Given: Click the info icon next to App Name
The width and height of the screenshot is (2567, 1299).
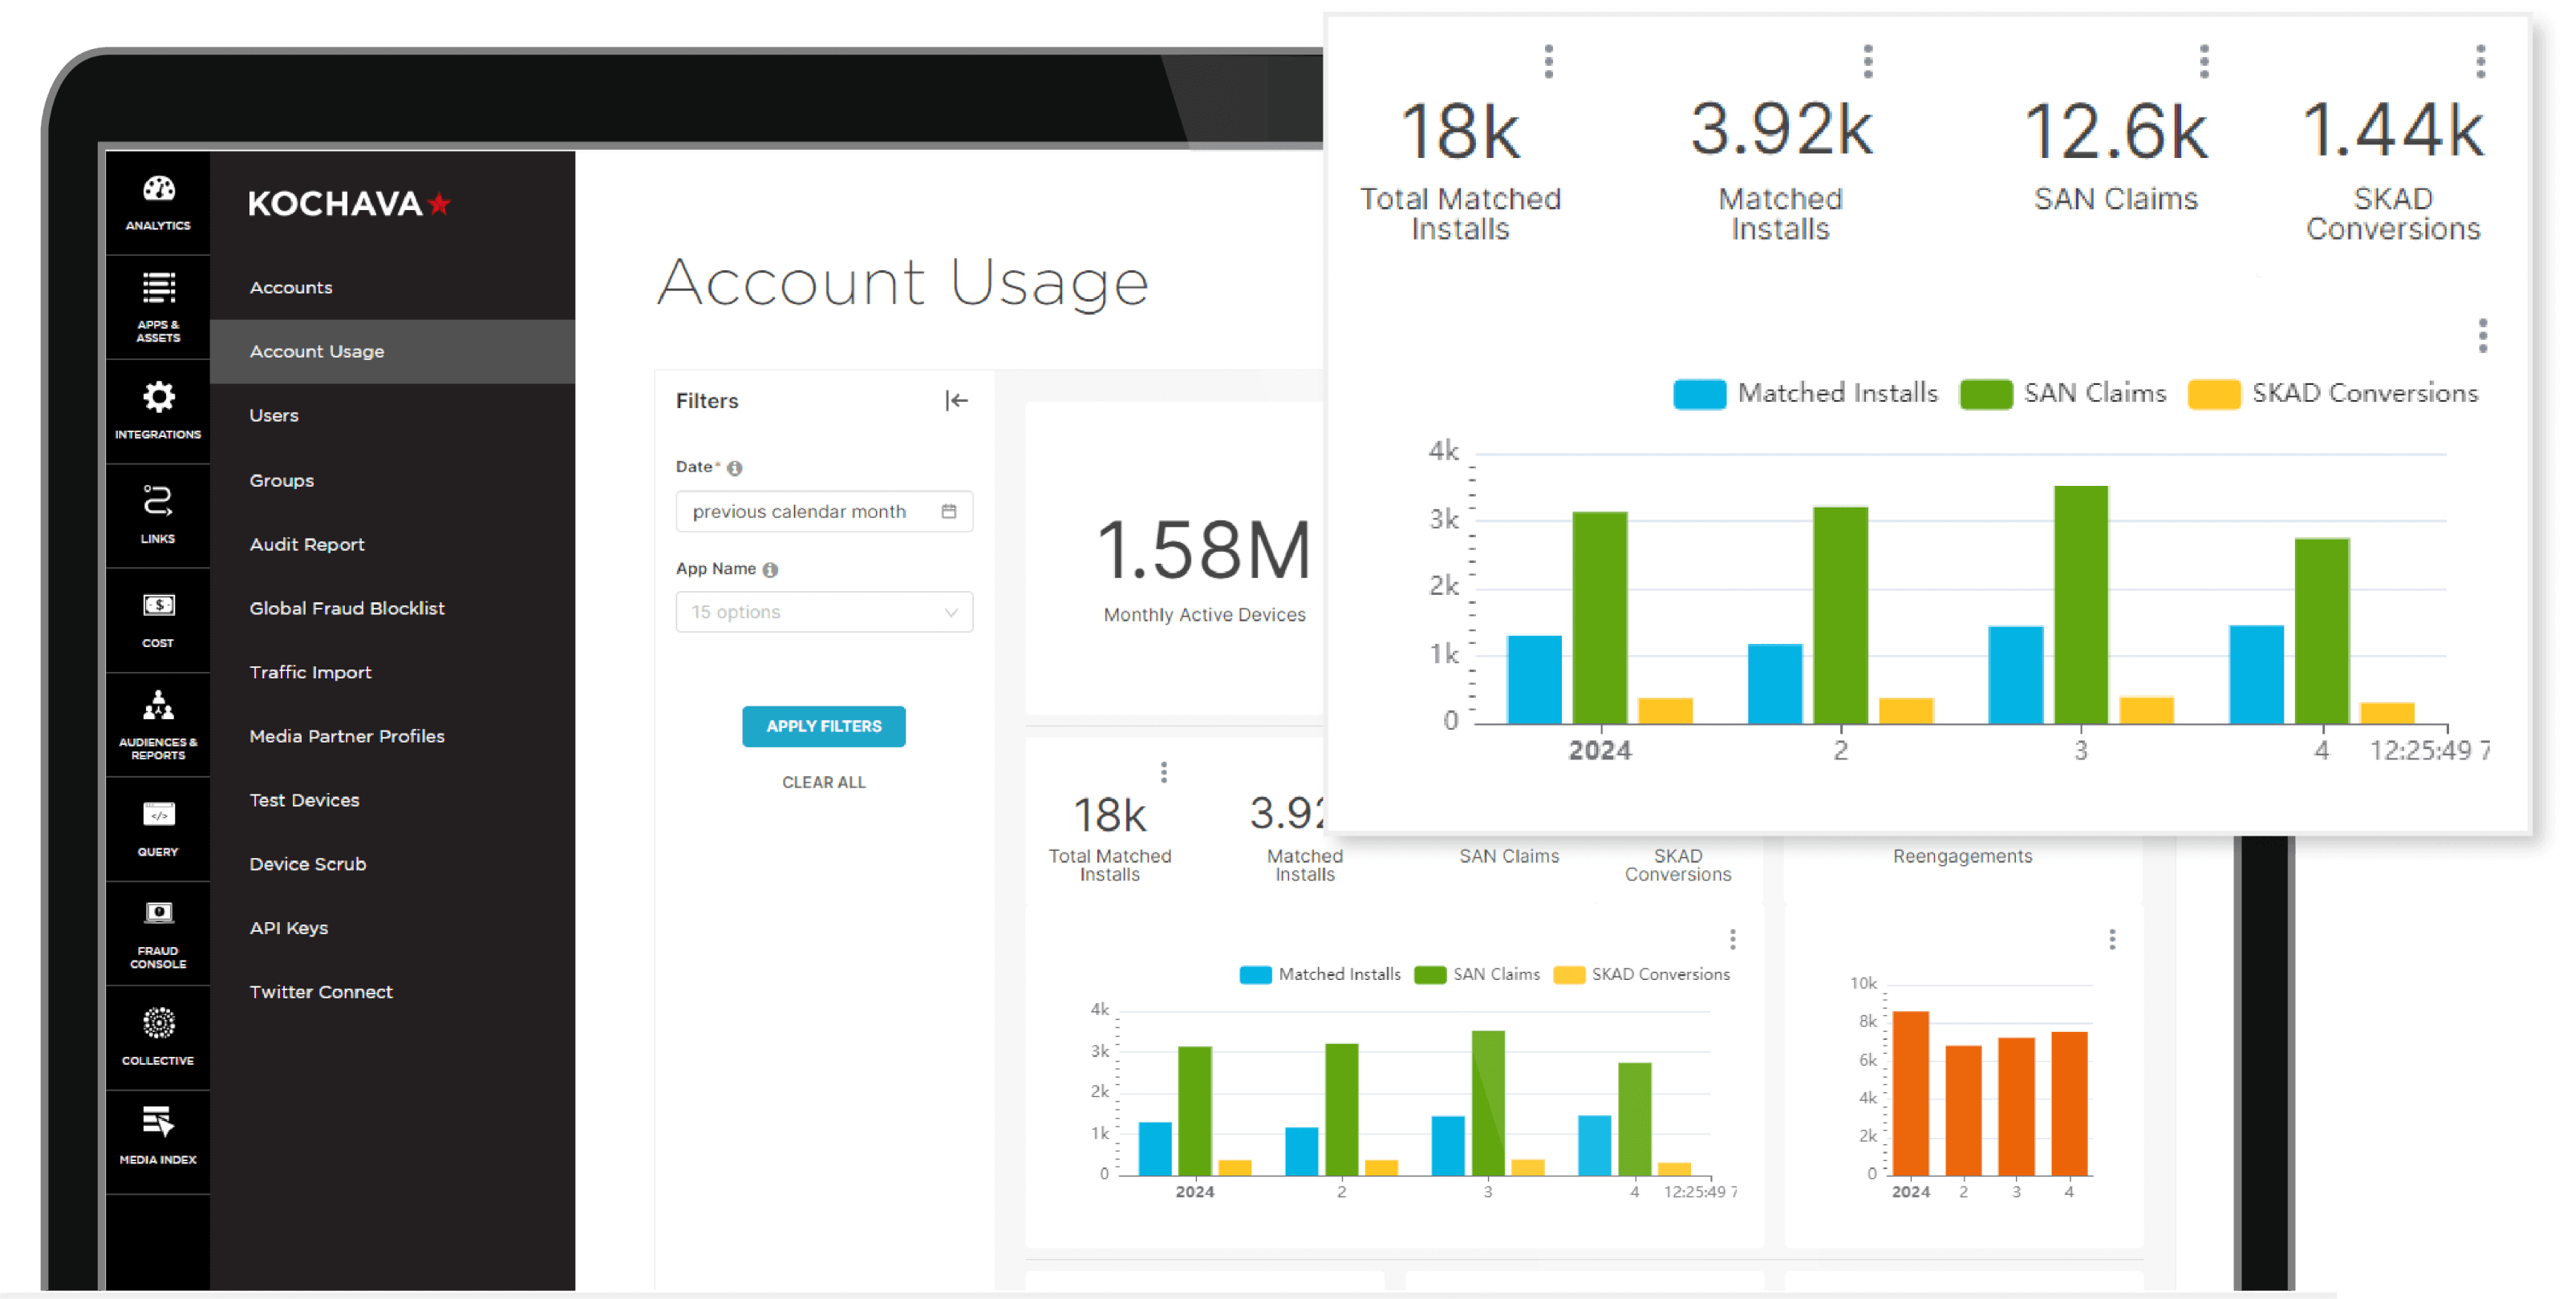Looking at the screenshot, I should coord(770,570).
